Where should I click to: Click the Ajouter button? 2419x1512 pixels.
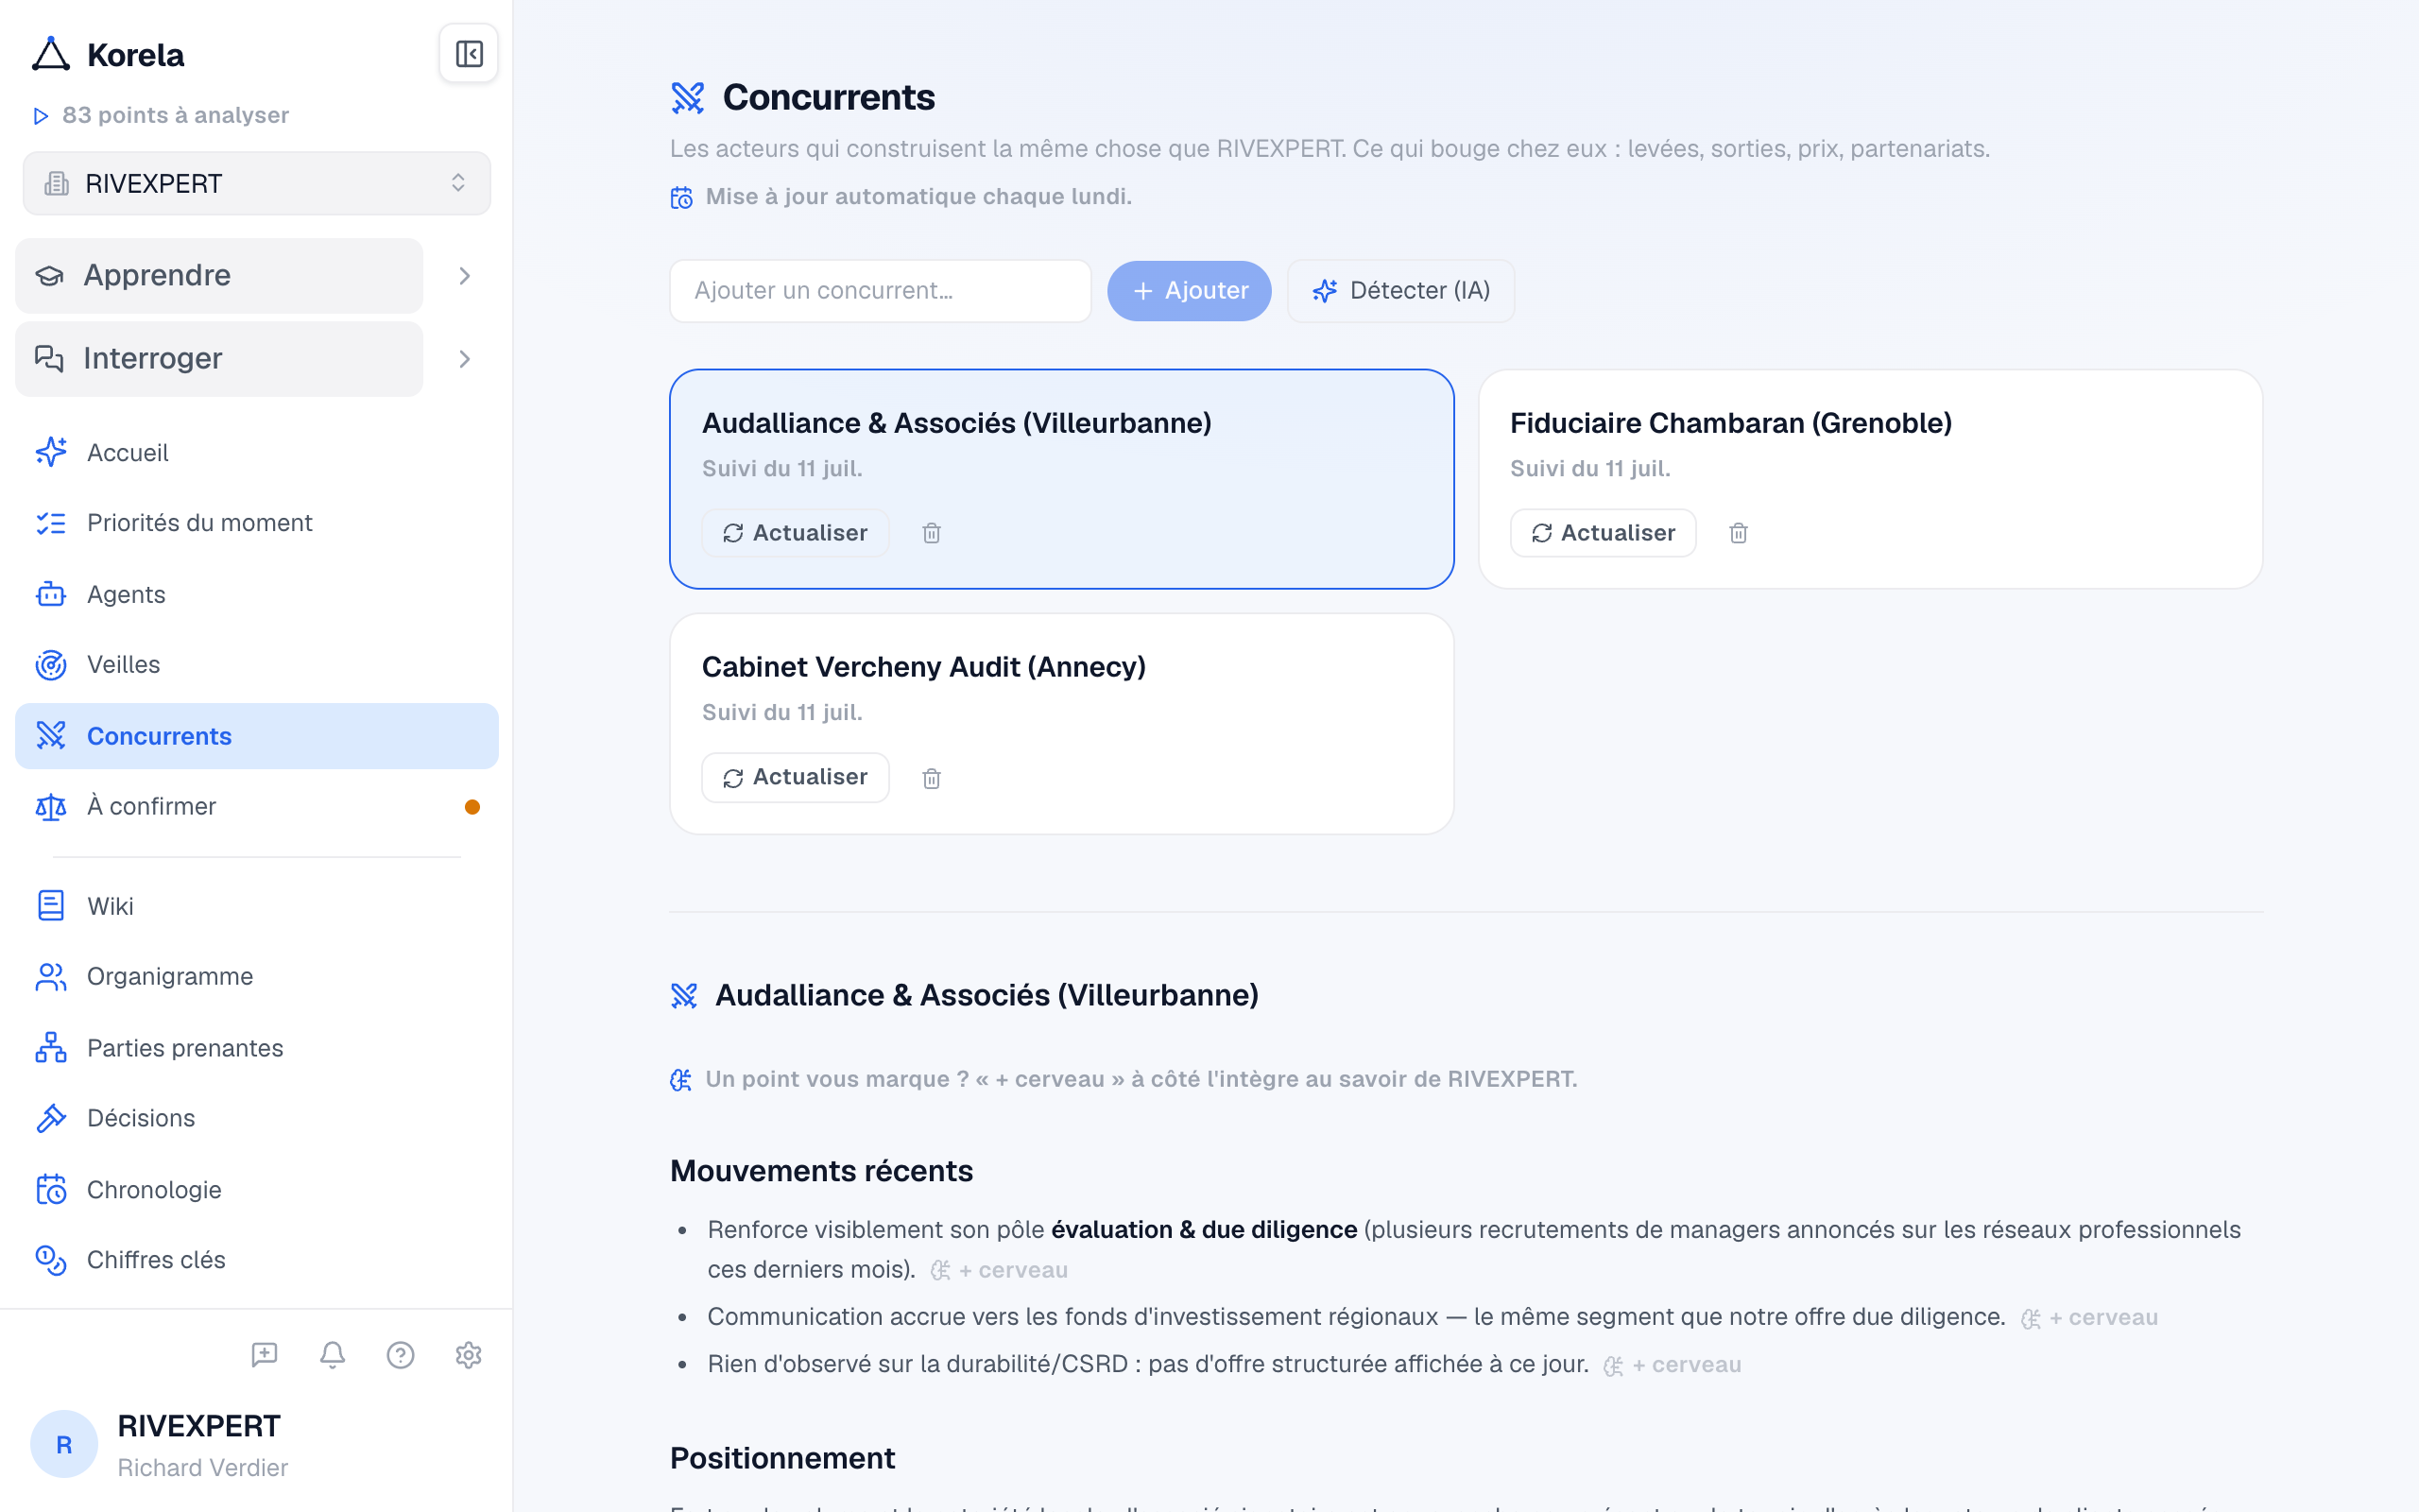[x=1190, y=291]
